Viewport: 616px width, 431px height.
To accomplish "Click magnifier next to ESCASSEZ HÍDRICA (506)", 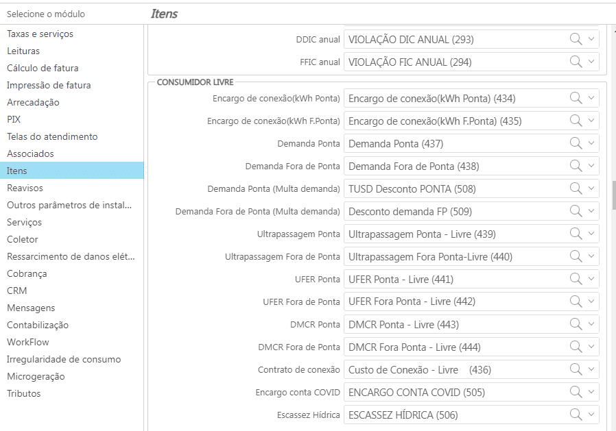I will coord(576,415).
